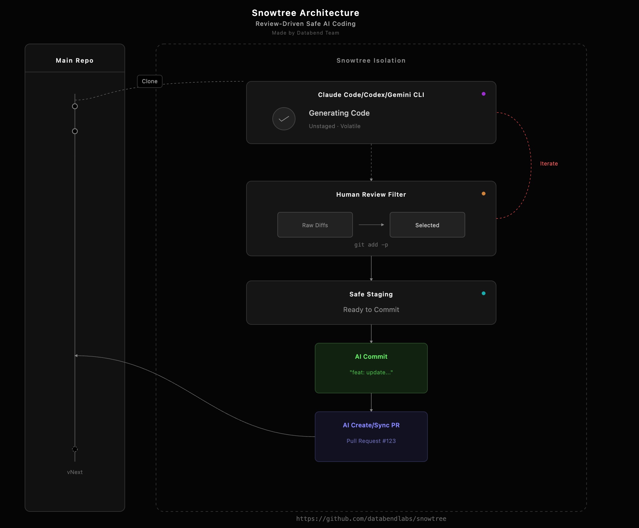
Task: Toggle the Raw Diffs box
Action: coord(315,225)
